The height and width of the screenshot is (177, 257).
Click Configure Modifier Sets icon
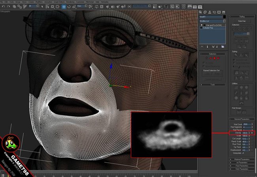click(223, 47)
